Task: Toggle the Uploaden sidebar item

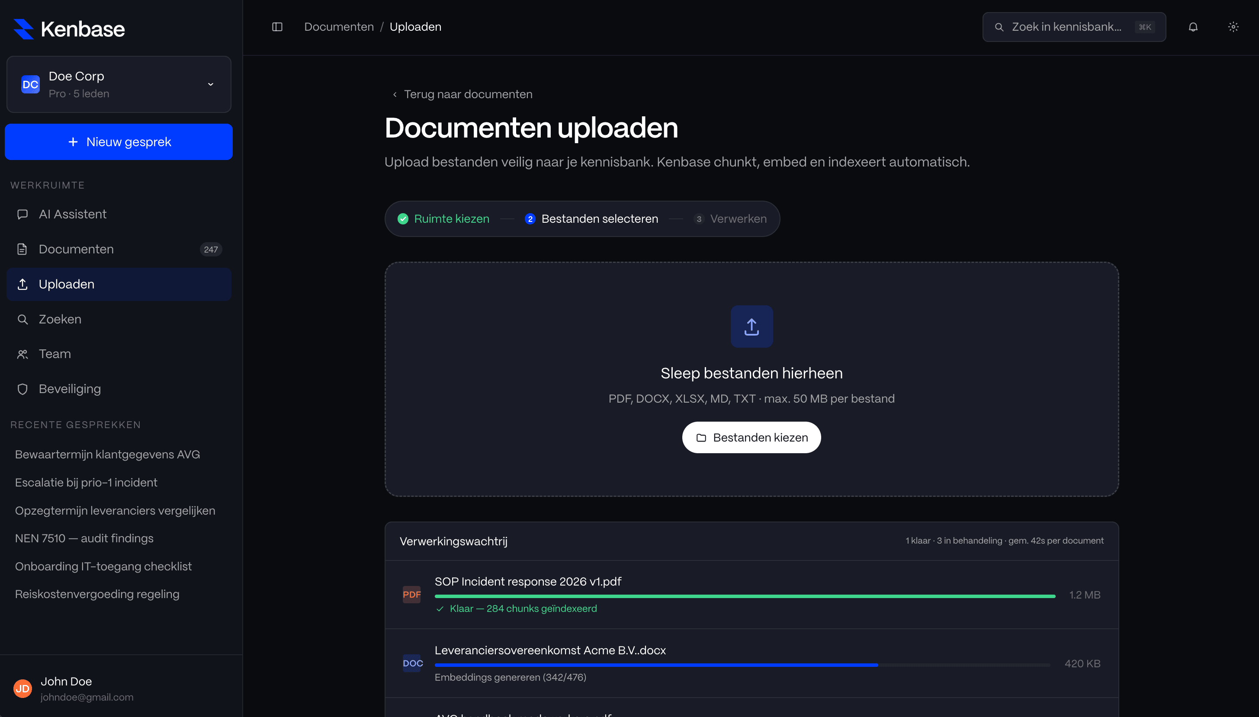Action: 67,284
